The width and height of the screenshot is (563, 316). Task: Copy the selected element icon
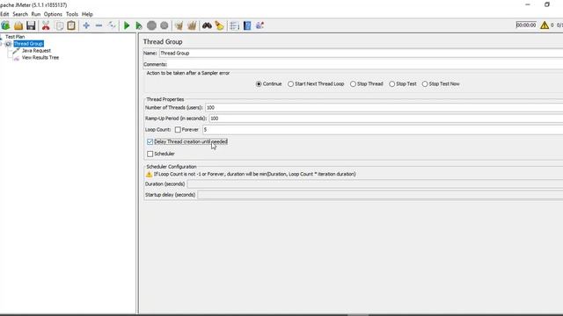pos(59,25)
